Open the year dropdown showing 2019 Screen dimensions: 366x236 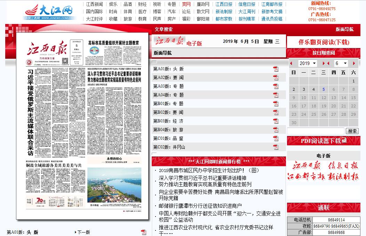click(307, 63)
